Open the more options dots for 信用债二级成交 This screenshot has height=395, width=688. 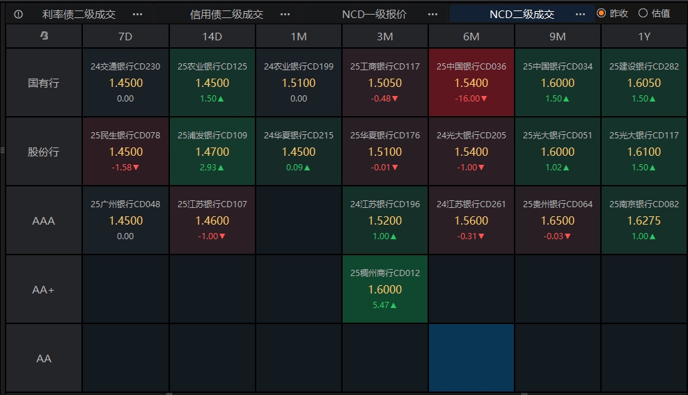point(286,15)
